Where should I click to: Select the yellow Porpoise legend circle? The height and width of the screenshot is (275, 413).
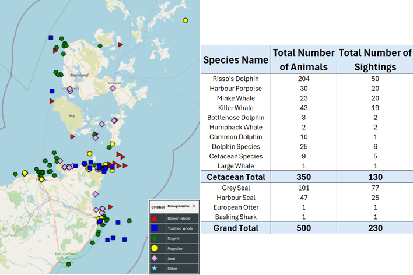[155, 248]
